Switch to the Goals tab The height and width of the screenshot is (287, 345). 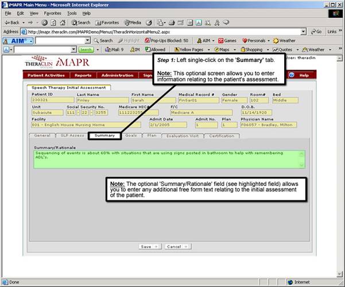[131, 135]
